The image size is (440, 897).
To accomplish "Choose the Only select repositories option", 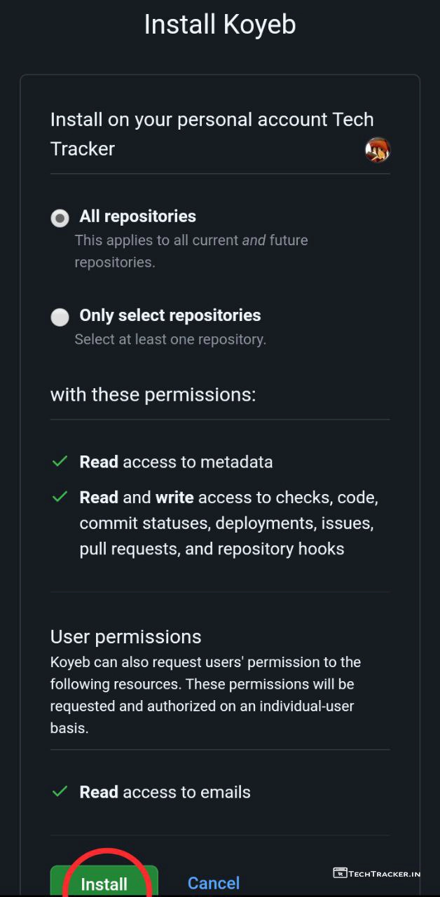I will pos(60,317).
